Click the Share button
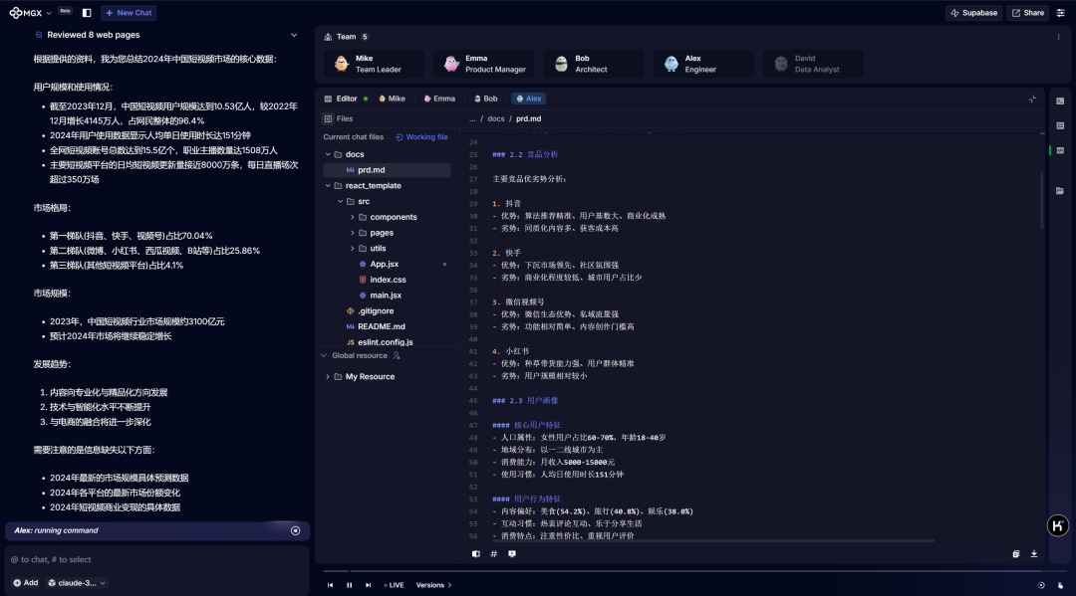 pyautogui.click(x=1028, y=12)
